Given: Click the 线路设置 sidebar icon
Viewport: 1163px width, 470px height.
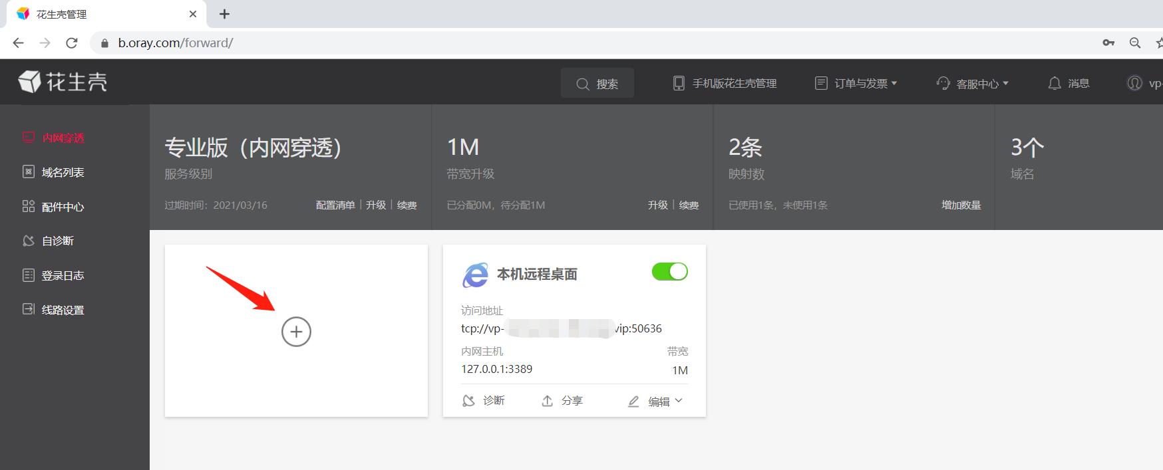Looking at the screenshot, I should [28, 309].
